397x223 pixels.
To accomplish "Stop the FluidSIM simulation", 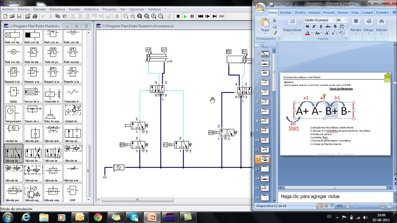I will pos(178,16).
